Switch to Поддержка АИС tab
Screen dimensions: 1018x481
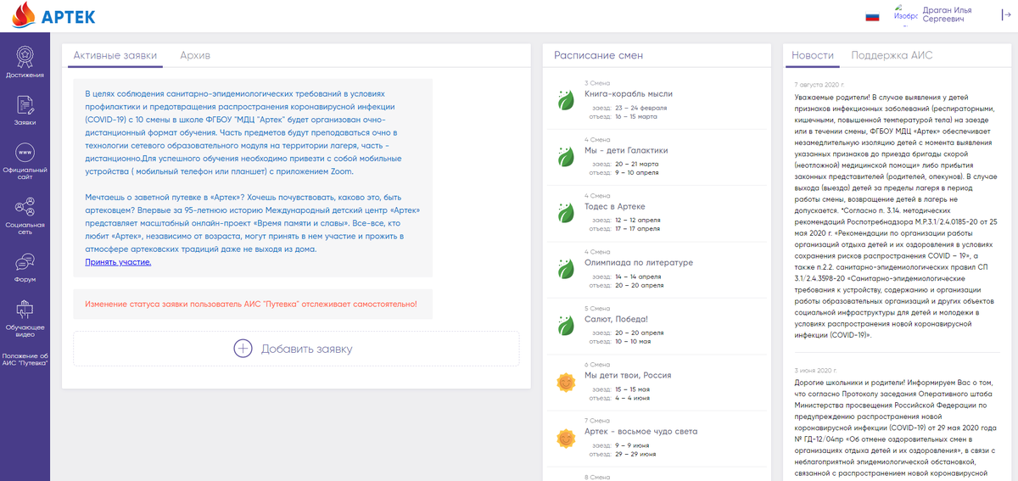[892, 55]
